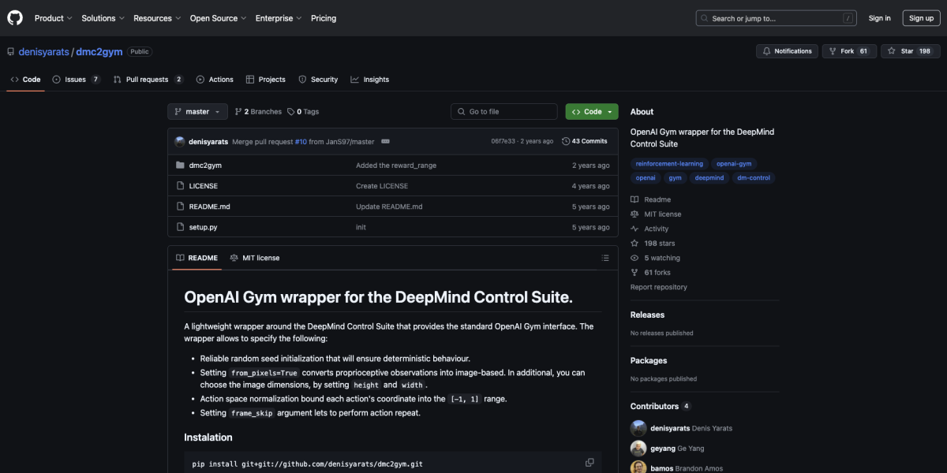Image resolution: width=947 pixels, height=473 pixels.
Task: Click the GitHub logo icon
Action: pos(14,17)
